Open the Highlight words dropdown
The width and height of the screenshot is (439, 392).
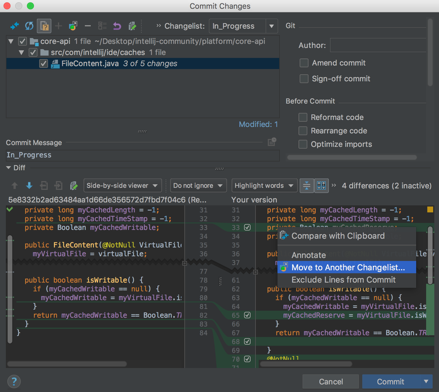point(264,185)
